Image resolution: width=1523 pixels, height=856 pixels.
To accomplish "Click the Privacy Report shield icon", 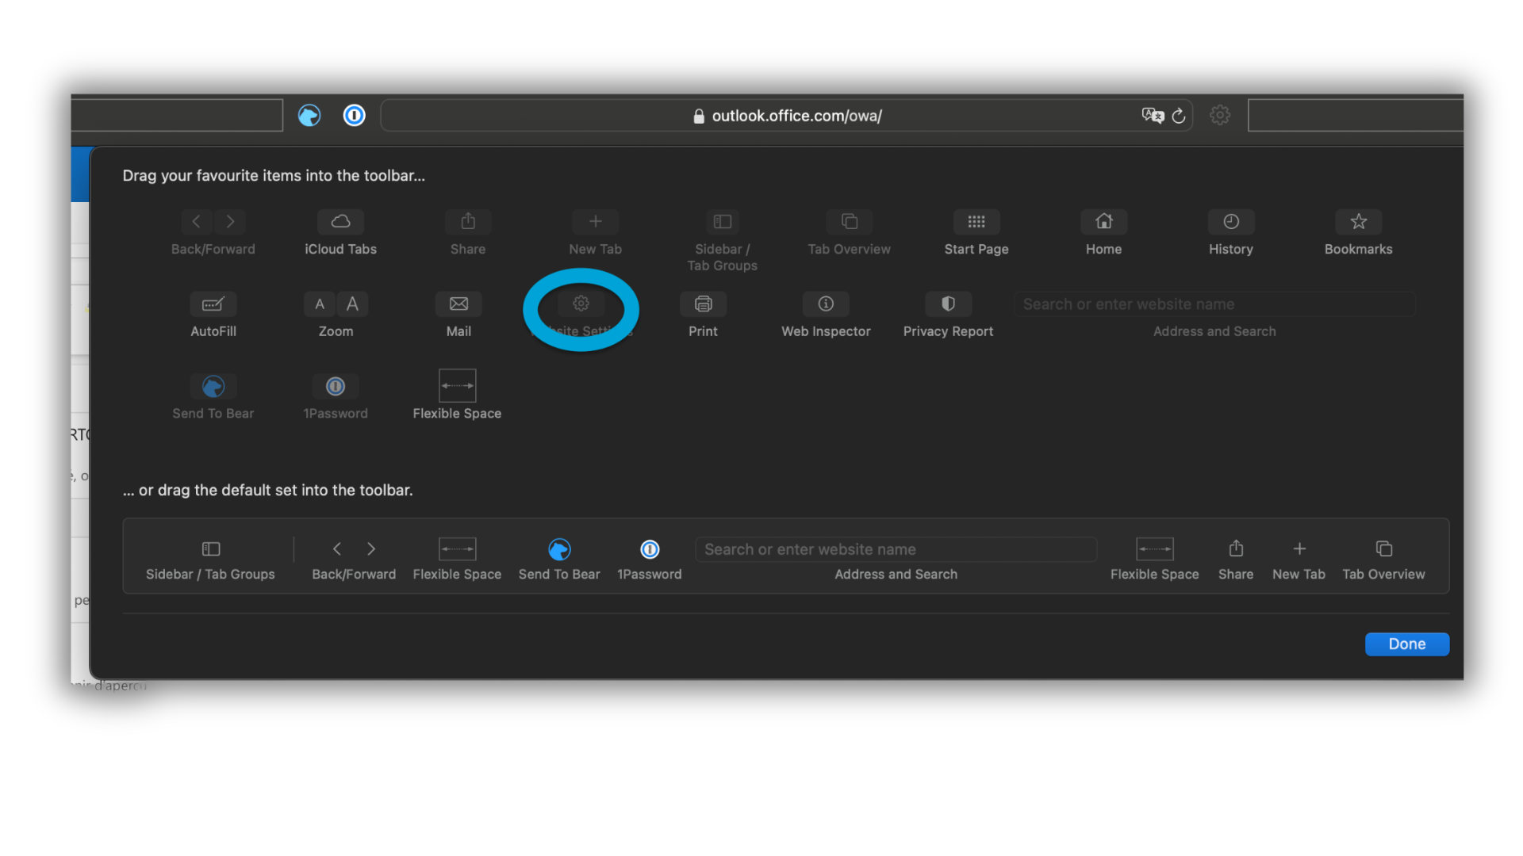I will [x=948, y=304].
